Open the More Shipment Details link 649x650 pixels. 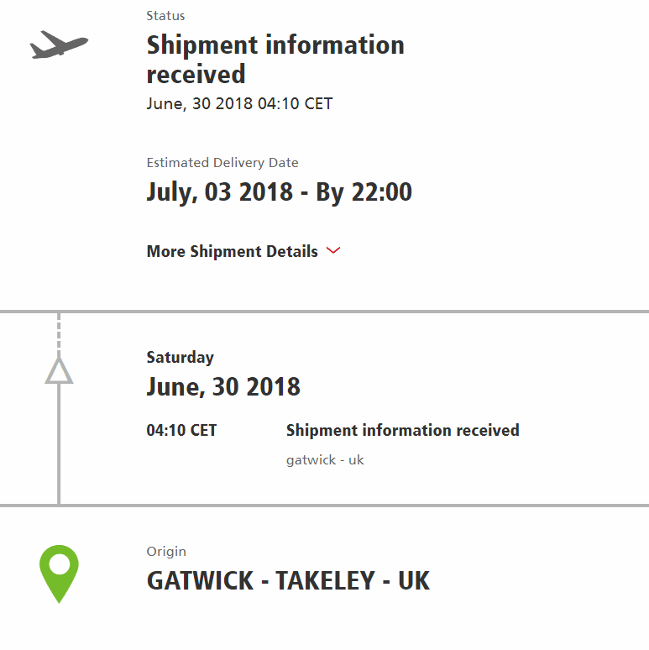(232, 251)
